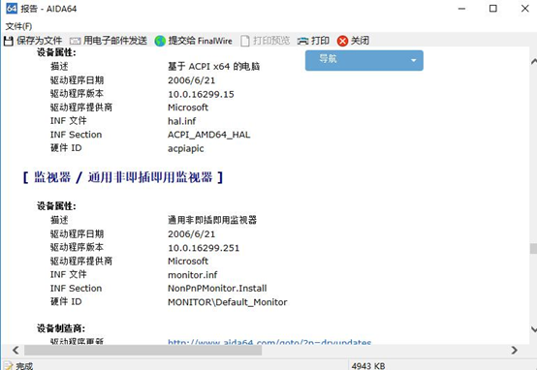Click driver version 10.0.16299.251

click(x=204, y=248)
